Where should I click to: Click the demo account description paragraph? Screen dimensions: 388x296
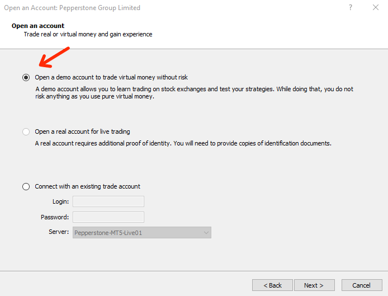pos(194,92)
